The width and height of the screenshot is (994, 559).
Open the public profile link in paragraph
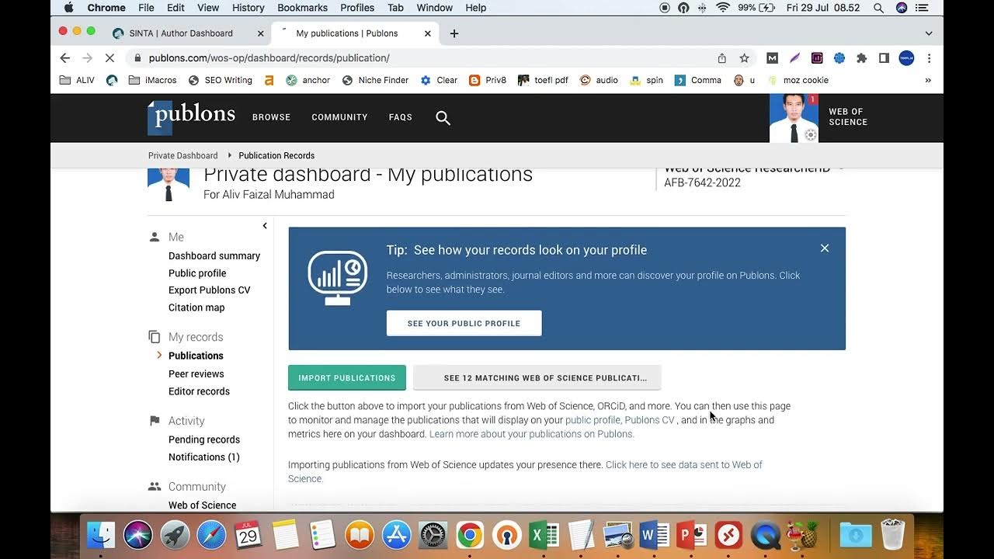point(593,420)
